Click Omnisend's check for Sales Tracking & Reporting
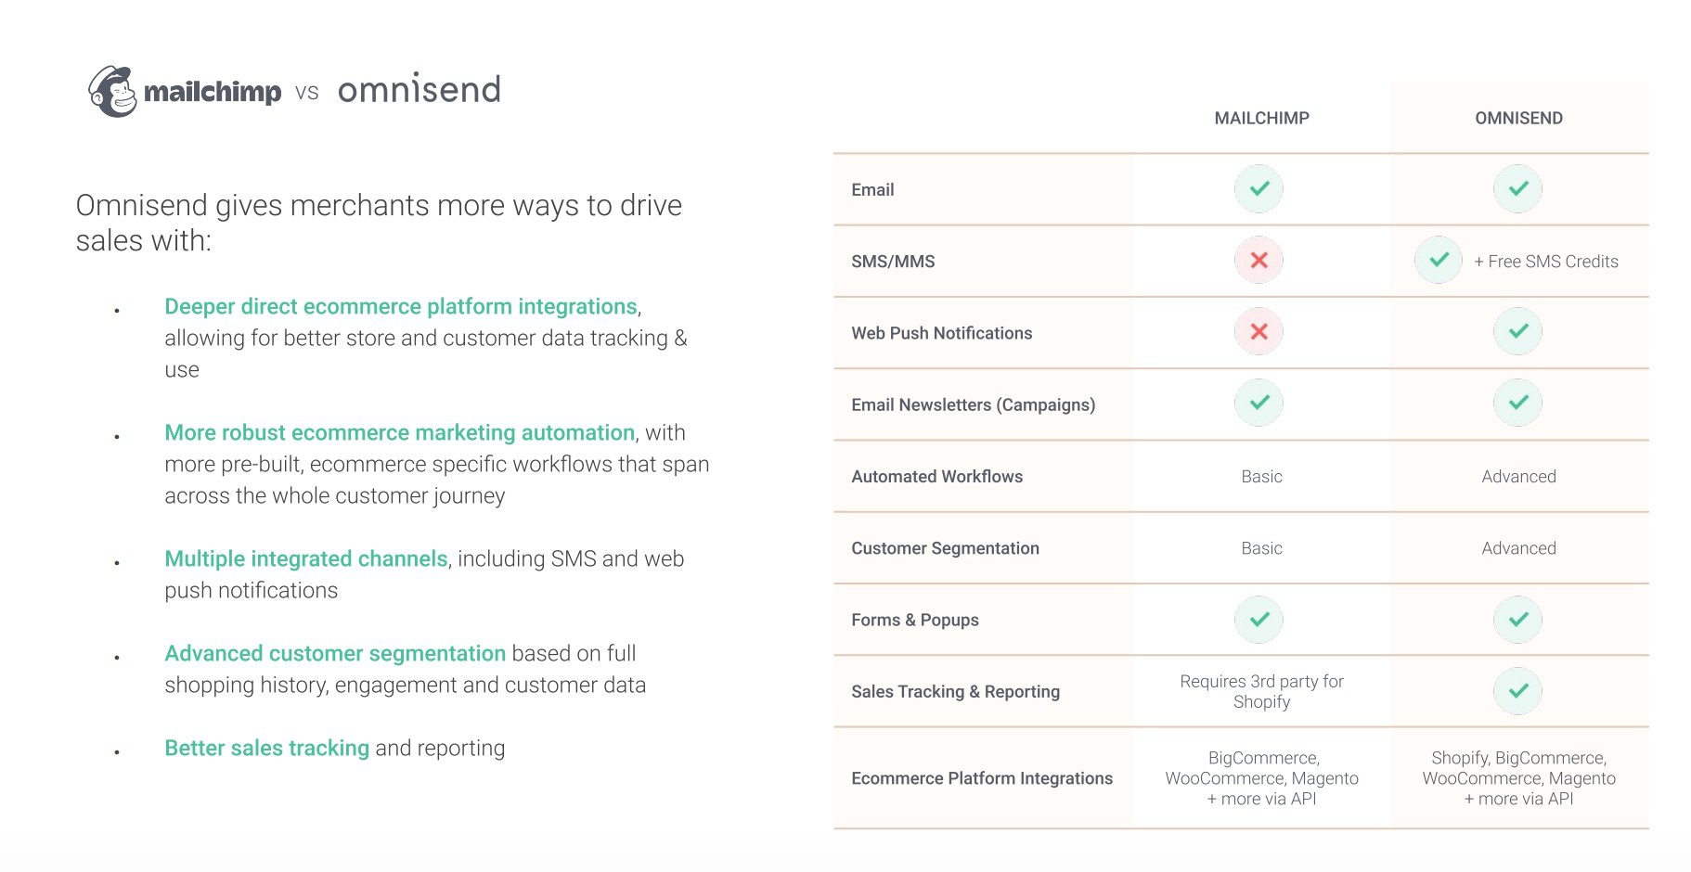 click(1517, 691)
